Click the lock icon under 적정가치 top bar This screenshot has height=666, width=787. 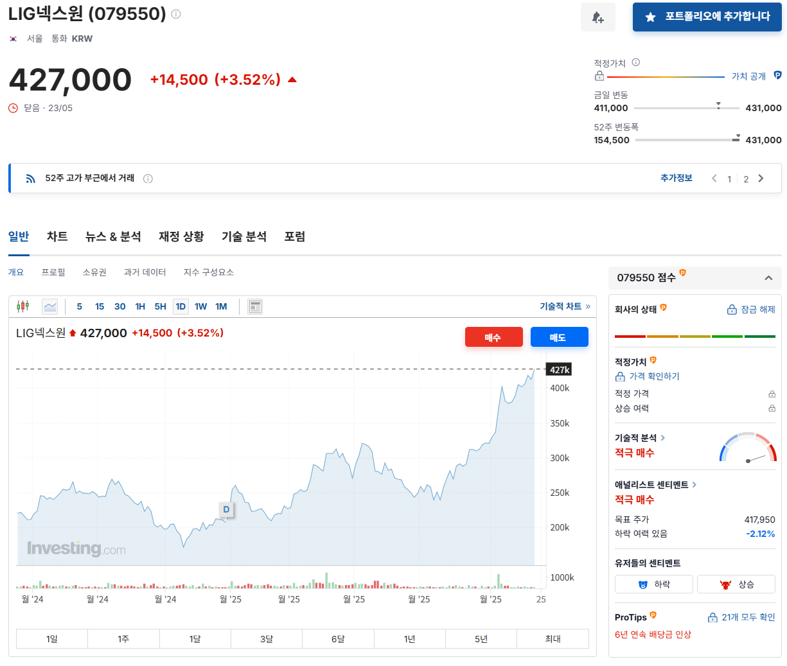click(599, 76)
